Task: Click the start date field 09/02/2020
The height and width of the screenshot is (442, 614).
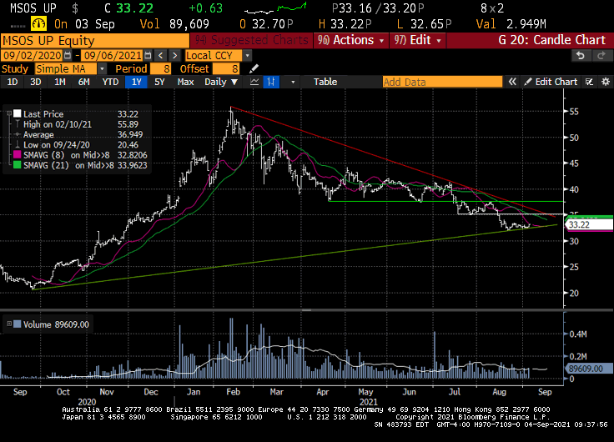Action: [x=32, y=56]
